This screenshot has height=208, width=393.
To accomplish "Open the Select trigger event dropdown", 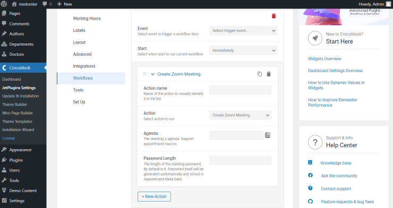I will pyautogui.click(x=243, y=31).
